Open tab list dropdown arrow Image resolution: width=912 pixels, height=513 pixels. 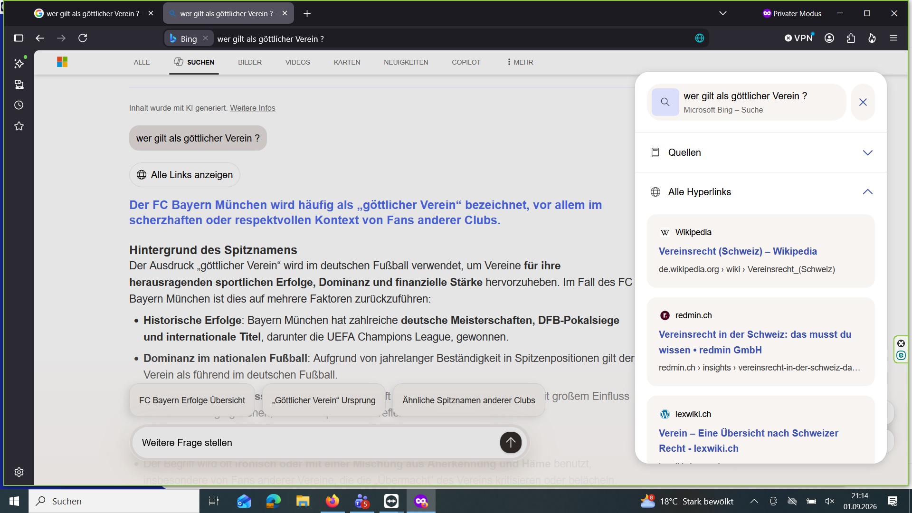723,13
